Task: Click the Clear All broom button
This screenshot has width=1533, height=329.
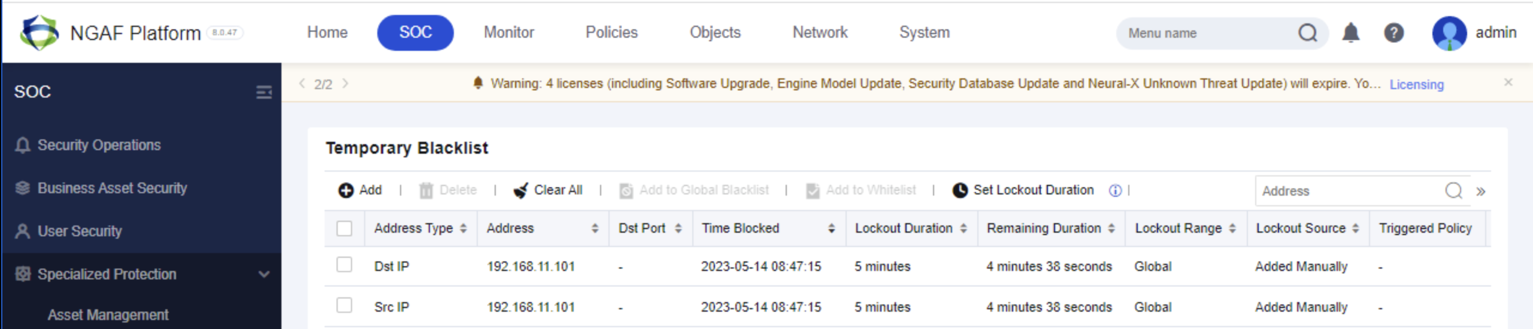Action: point(548,190)
